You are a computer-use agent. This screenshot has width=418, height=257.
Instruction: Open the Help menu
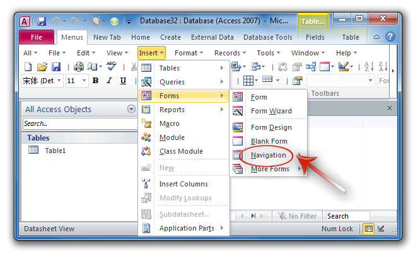click(x=346, y=53)
